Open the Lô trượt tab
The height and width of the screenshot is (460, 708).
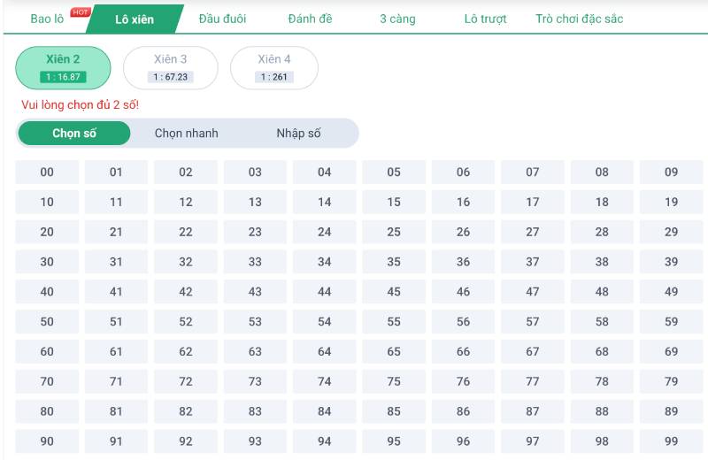(x=485, y=19)
